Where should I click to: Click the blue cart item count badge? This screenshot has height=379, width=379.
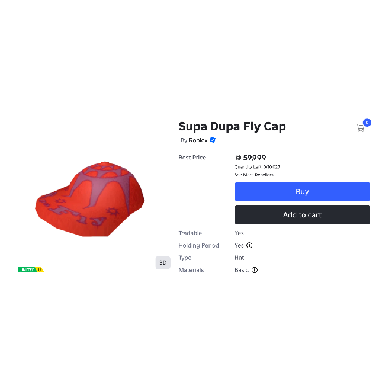(x=367, y=123)
